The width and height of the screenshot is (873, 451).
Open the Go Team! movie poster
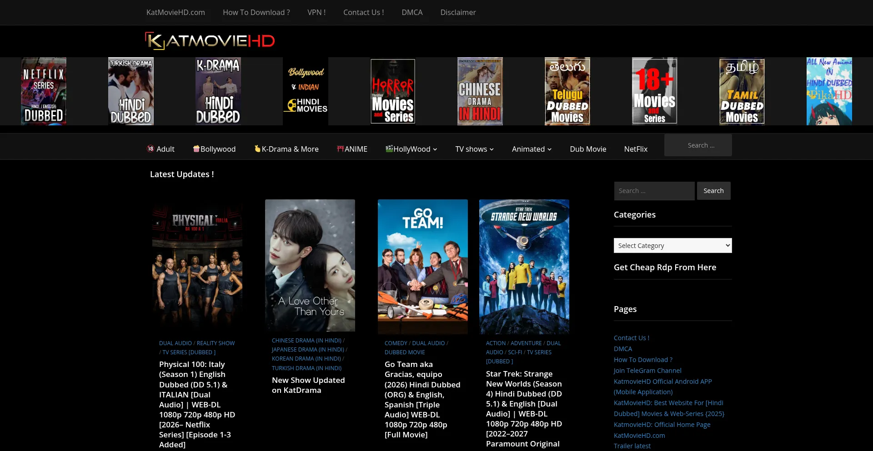(x=423, y=267)
